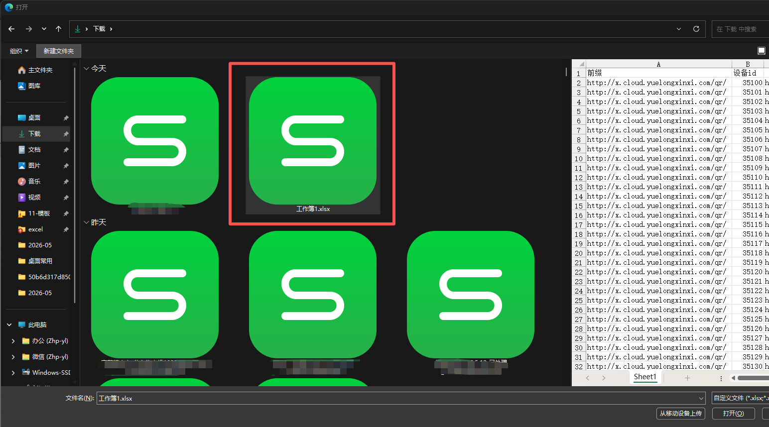Click the forward navigation arrow
Image resolution: width=769 pixels, height=427 pixels.
pyautogui.click(x=29, y=29)
